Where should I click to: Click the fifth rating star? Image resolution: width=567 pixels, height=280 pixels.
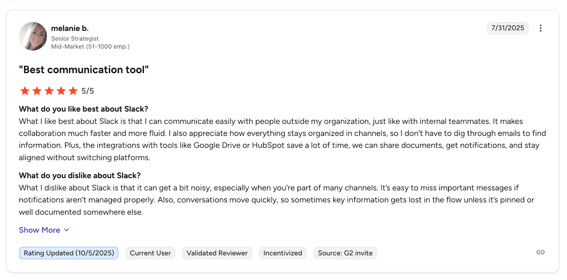coord(73,91)
